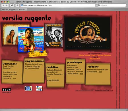Click the address bar URL field
Screen dimensions: 128x111
point(58,5)
